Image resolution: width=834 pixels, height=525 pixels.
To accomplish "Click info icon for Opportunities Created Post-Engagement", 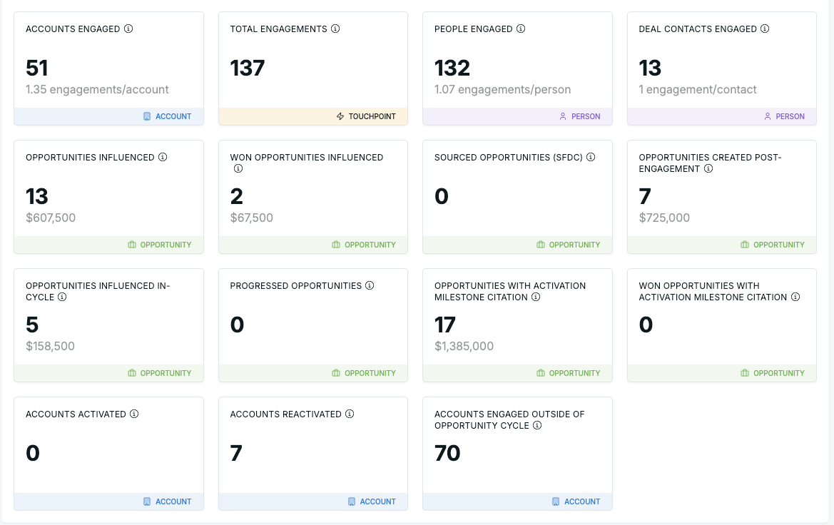I will tap(708, 168).
